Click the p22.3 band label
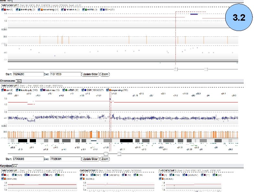The height and width of the screenshot is (192, 257). click(x=10, y=94)
